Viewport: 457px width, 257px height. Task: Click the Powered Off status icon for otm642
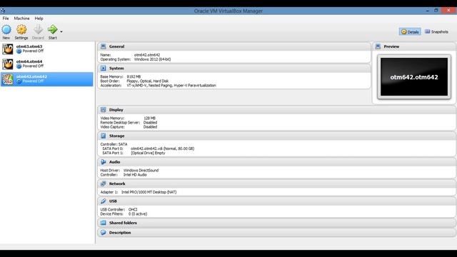[19, 81]
